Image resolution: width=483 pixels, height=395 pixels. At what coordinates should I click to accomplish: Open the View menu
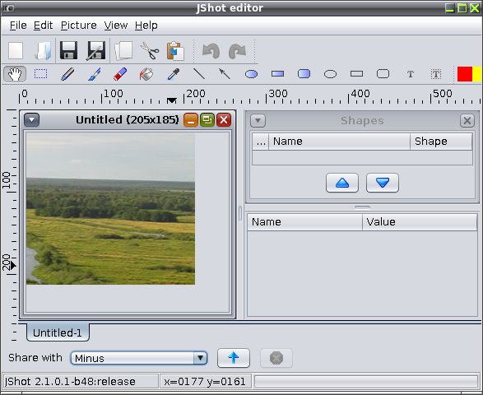pos(116,26)
